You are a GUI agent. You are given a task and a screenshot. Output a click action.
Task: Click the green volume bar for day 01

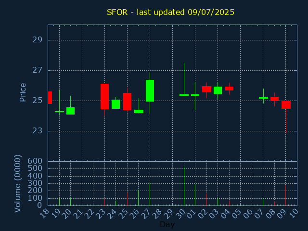click(x=195, y=194)
